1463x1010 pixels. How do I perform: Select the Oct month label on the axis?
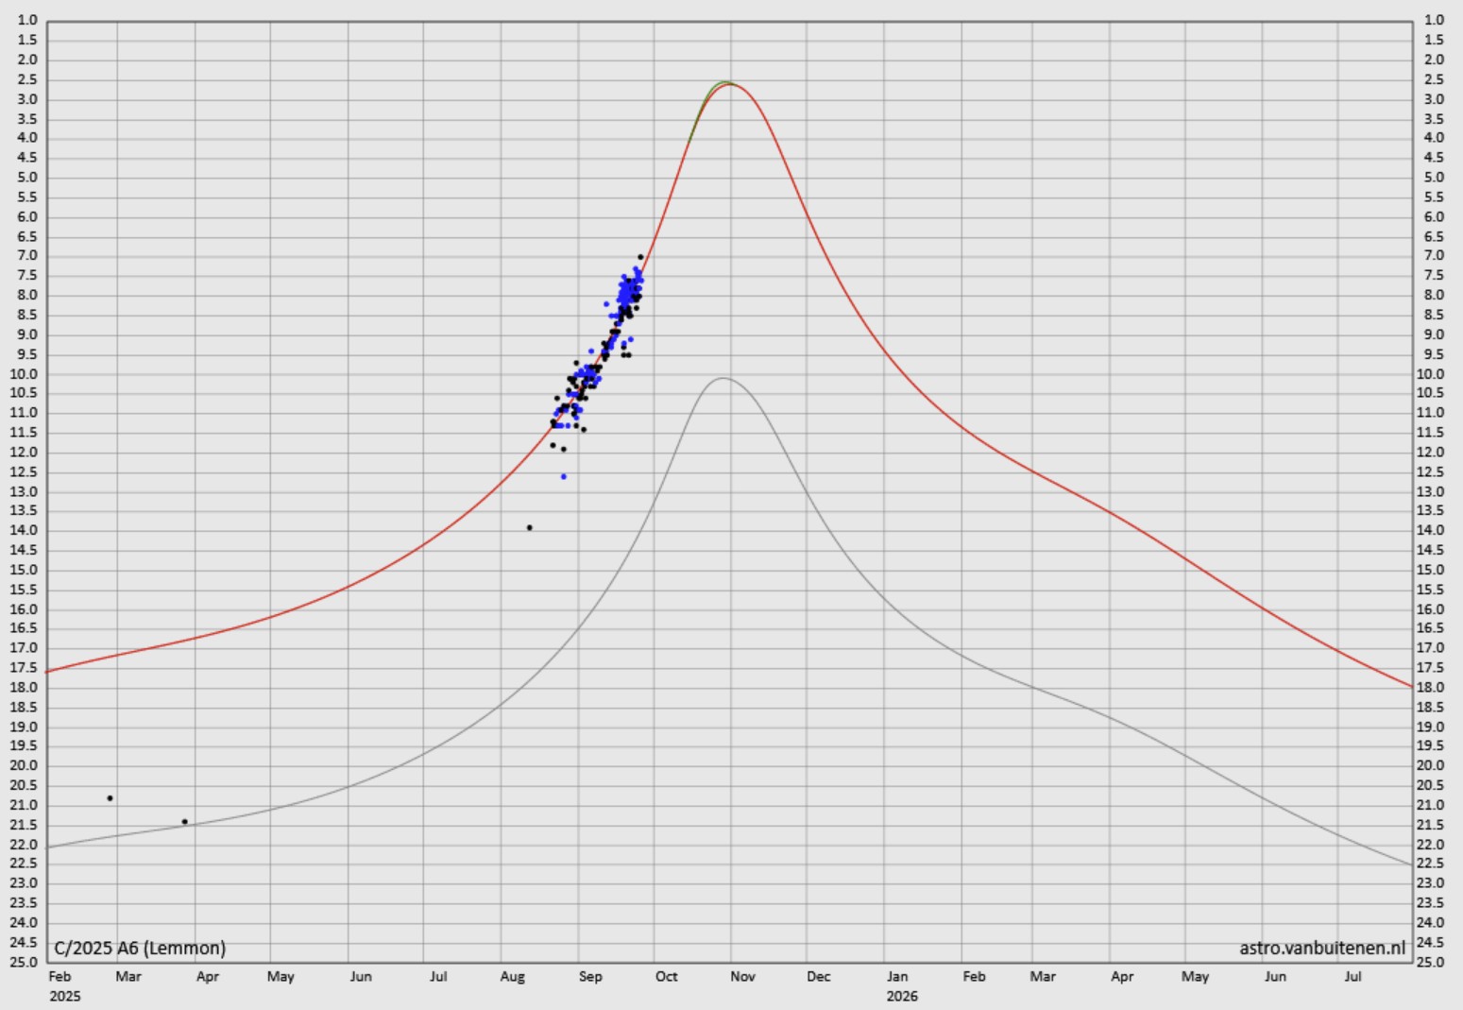(666, 976)
